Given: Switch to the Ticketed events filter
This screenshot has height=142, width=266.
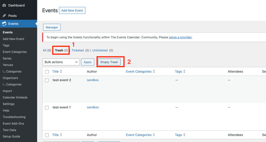Looking at the screenshot, I should click(78, 50).
